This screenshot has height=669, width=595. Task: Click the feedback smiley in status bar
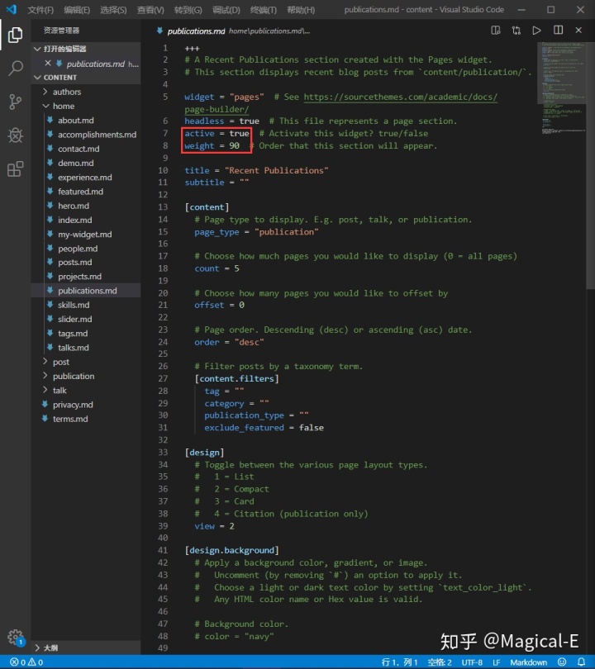[562, 662]
